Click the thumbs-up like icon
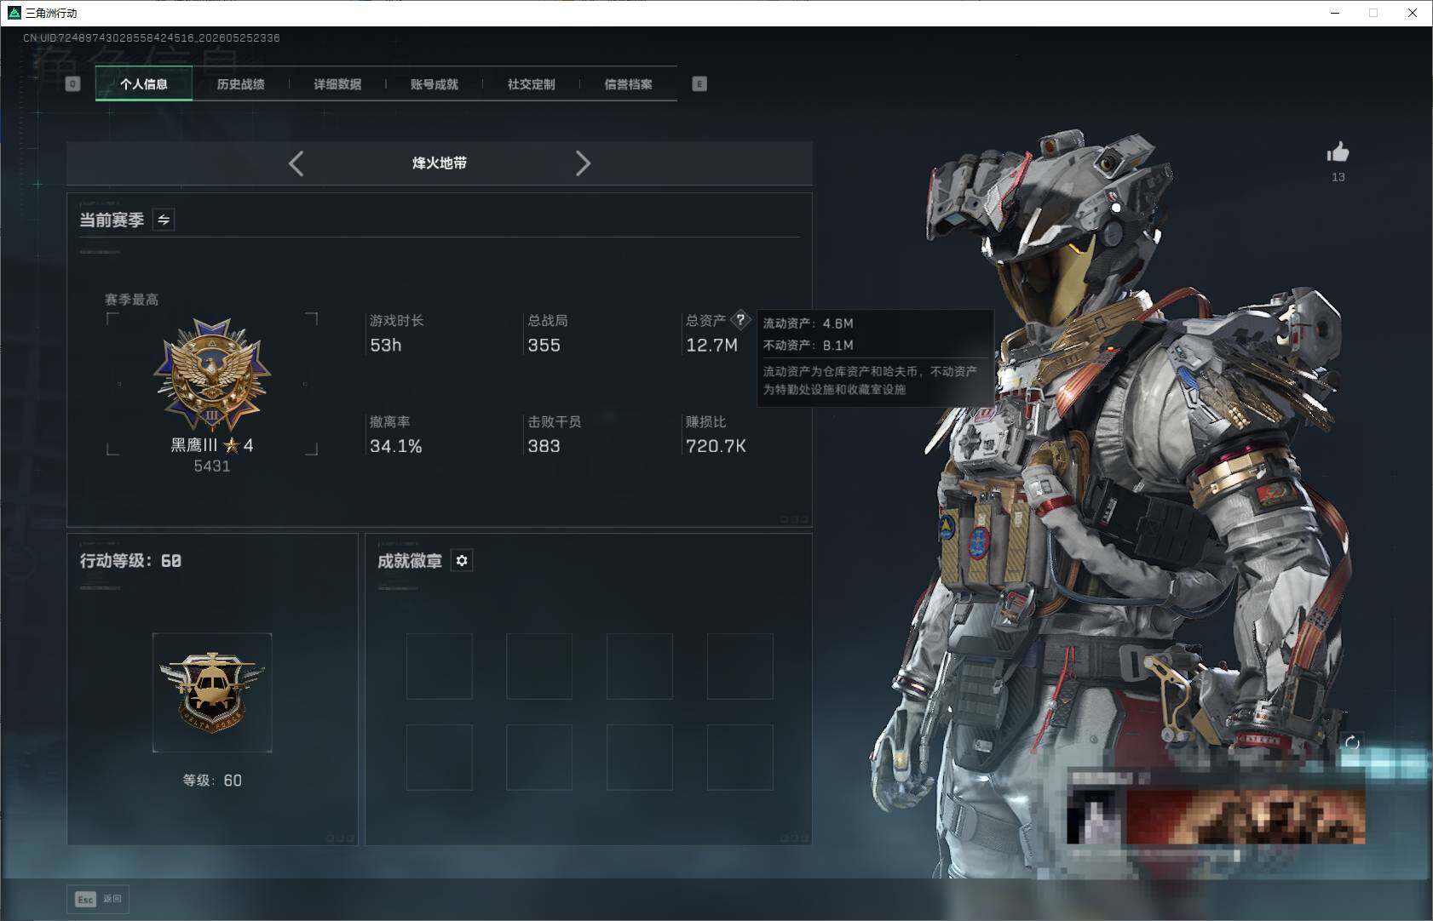The height and width of the screenshot is (921, 1433). (1338, 152)
